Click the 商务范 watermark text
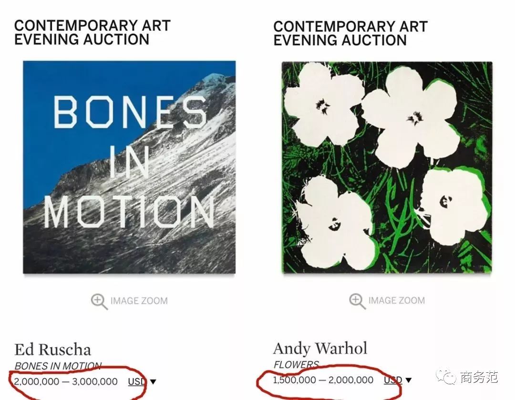515x400 pixels. pyautogui.click(x=479, y=378)
